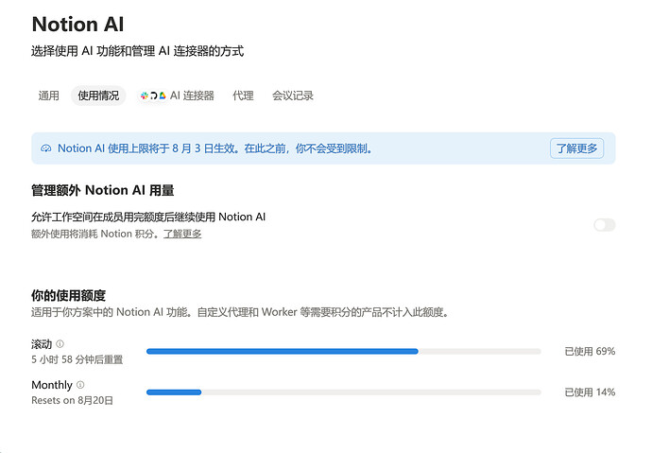This screenshot has width=652, height=453.
Task: Click the Slack icon in AI 连接器 tab
Action: (x=145, y=96)
